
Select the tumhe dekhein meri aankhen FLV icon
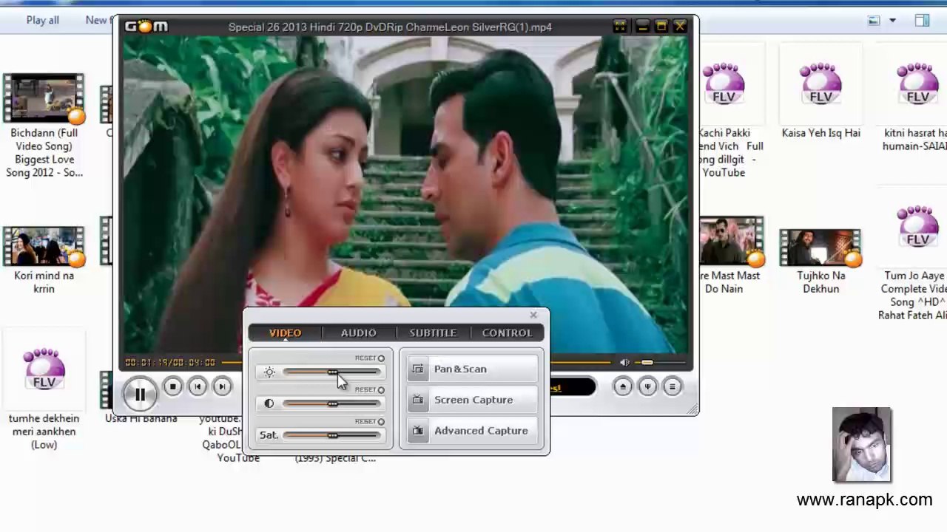click(44, 369)
